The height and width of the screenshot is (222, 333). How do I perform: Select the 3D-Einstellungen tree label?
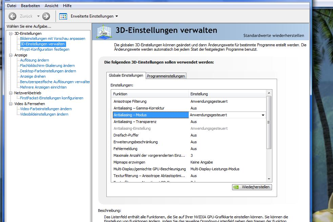pyautogui.click(x=28, y=33)
